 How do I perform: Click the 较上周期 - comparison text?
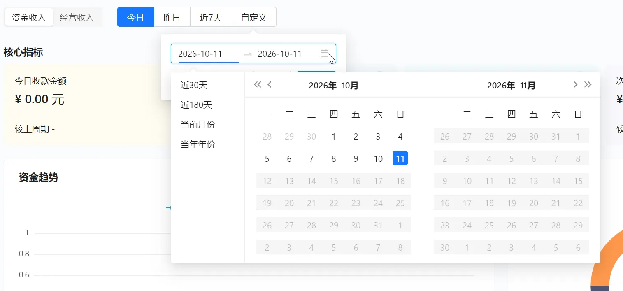[x=35, y=129]
